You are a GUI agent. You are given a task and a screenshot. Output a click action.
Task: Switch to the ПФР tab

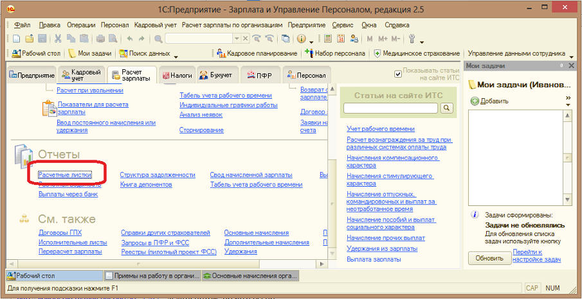coord(259,75)
